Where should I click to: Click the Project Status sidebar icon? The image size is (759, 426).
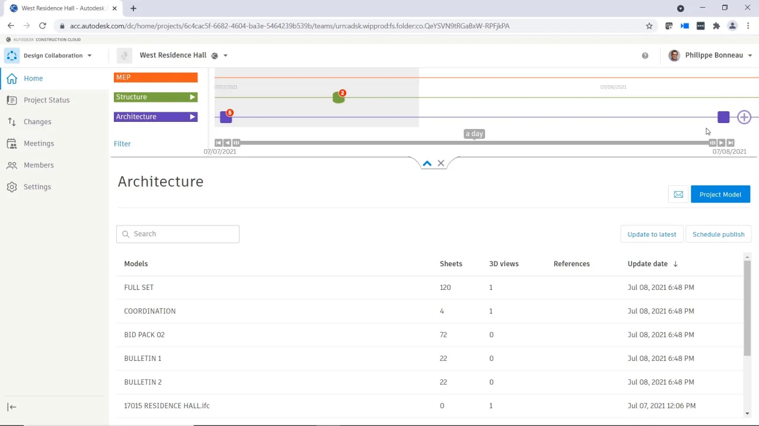click(12, 100)
